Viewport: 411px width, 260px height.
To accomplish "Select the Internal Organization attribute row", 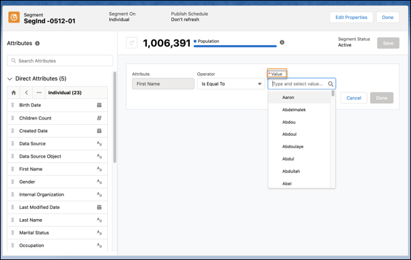I will point(57,194).
